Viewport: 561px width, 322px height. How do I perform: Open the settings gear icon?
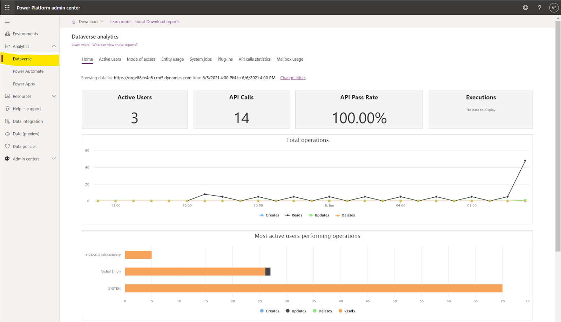point(525,7)
